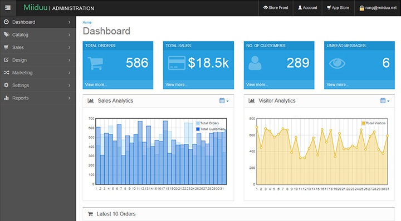
Task: Click the Sales Analytics panel title
Action: (x=115, y=101)
